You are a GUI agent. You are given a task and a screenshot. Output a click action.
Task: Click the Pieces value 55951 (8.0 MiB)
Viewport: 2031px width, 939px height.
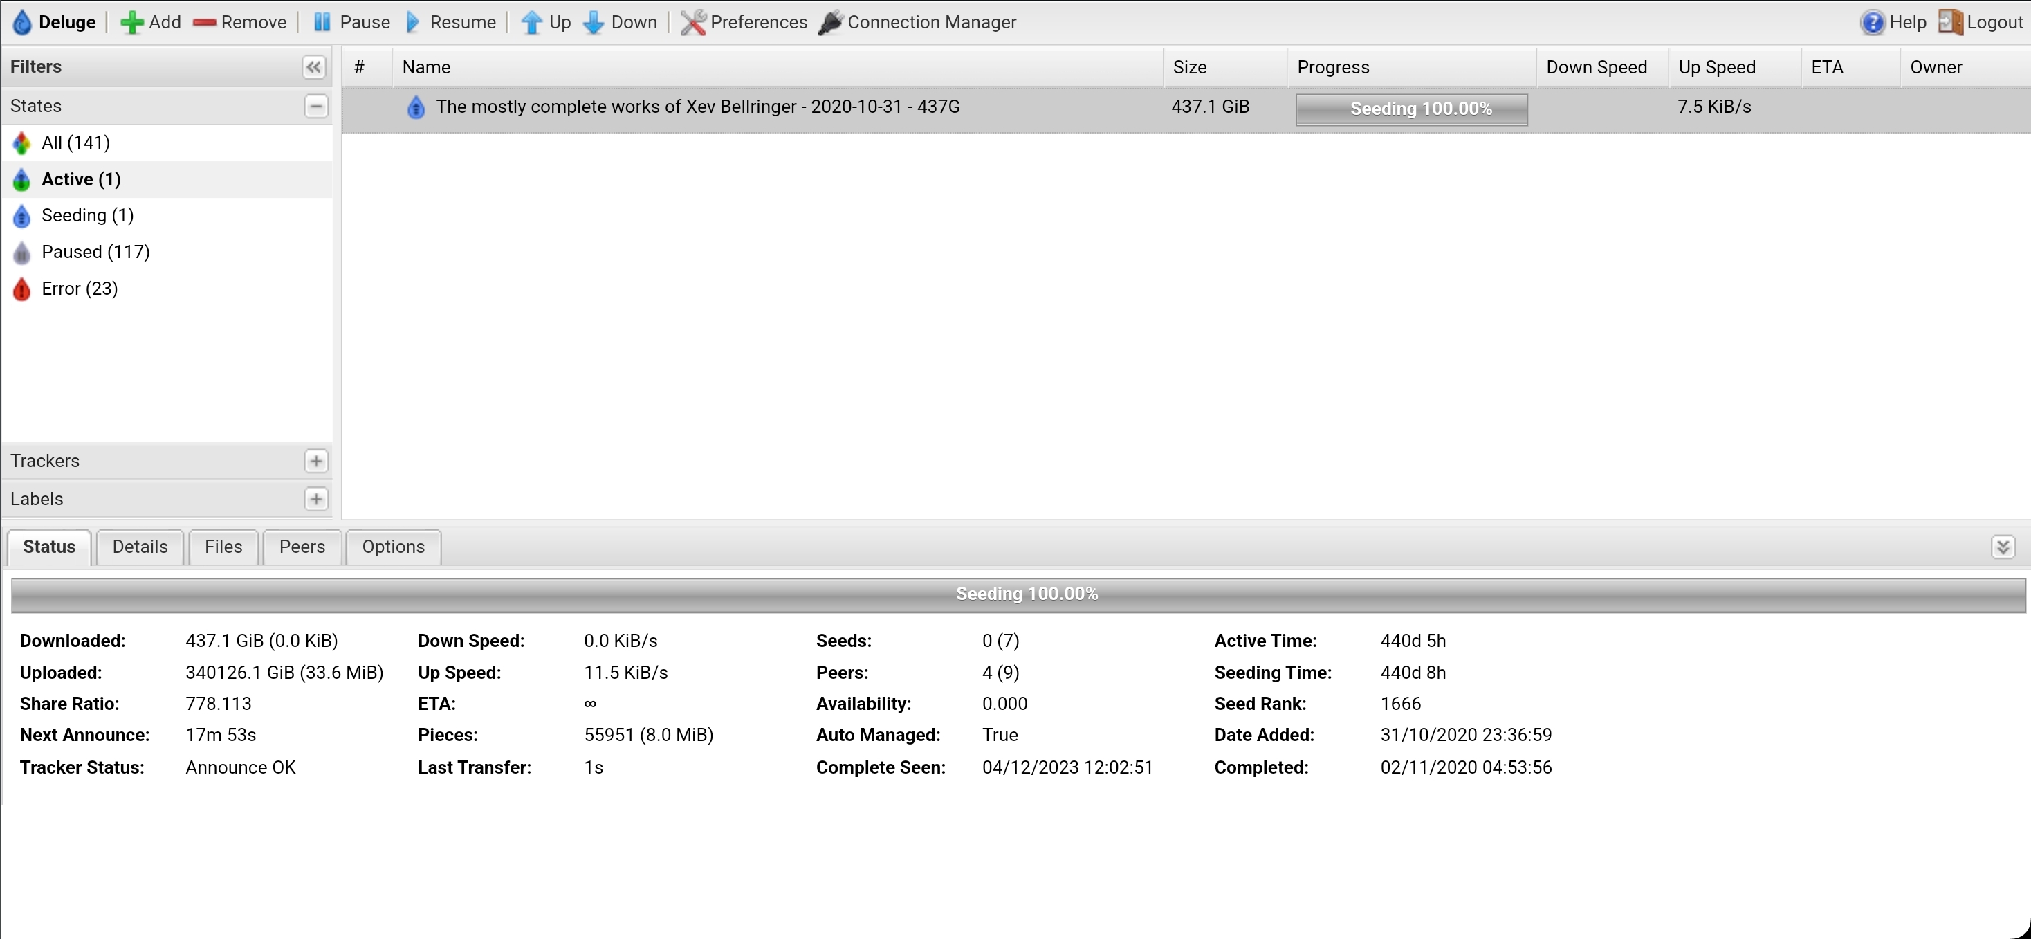coord(648,735)
